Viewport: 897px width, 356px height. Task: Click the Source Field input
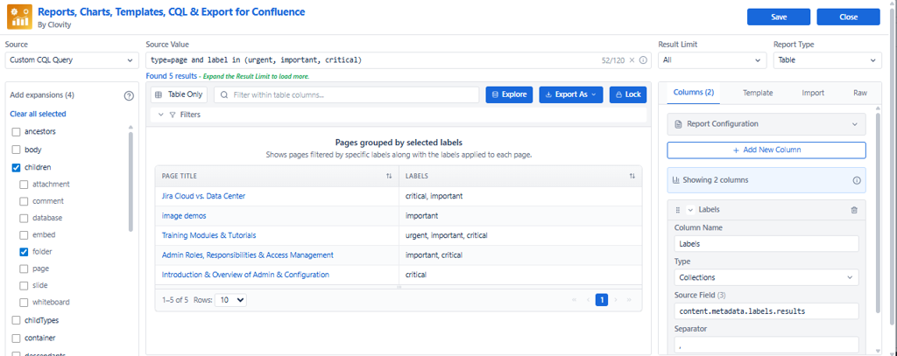click(766, 311)
